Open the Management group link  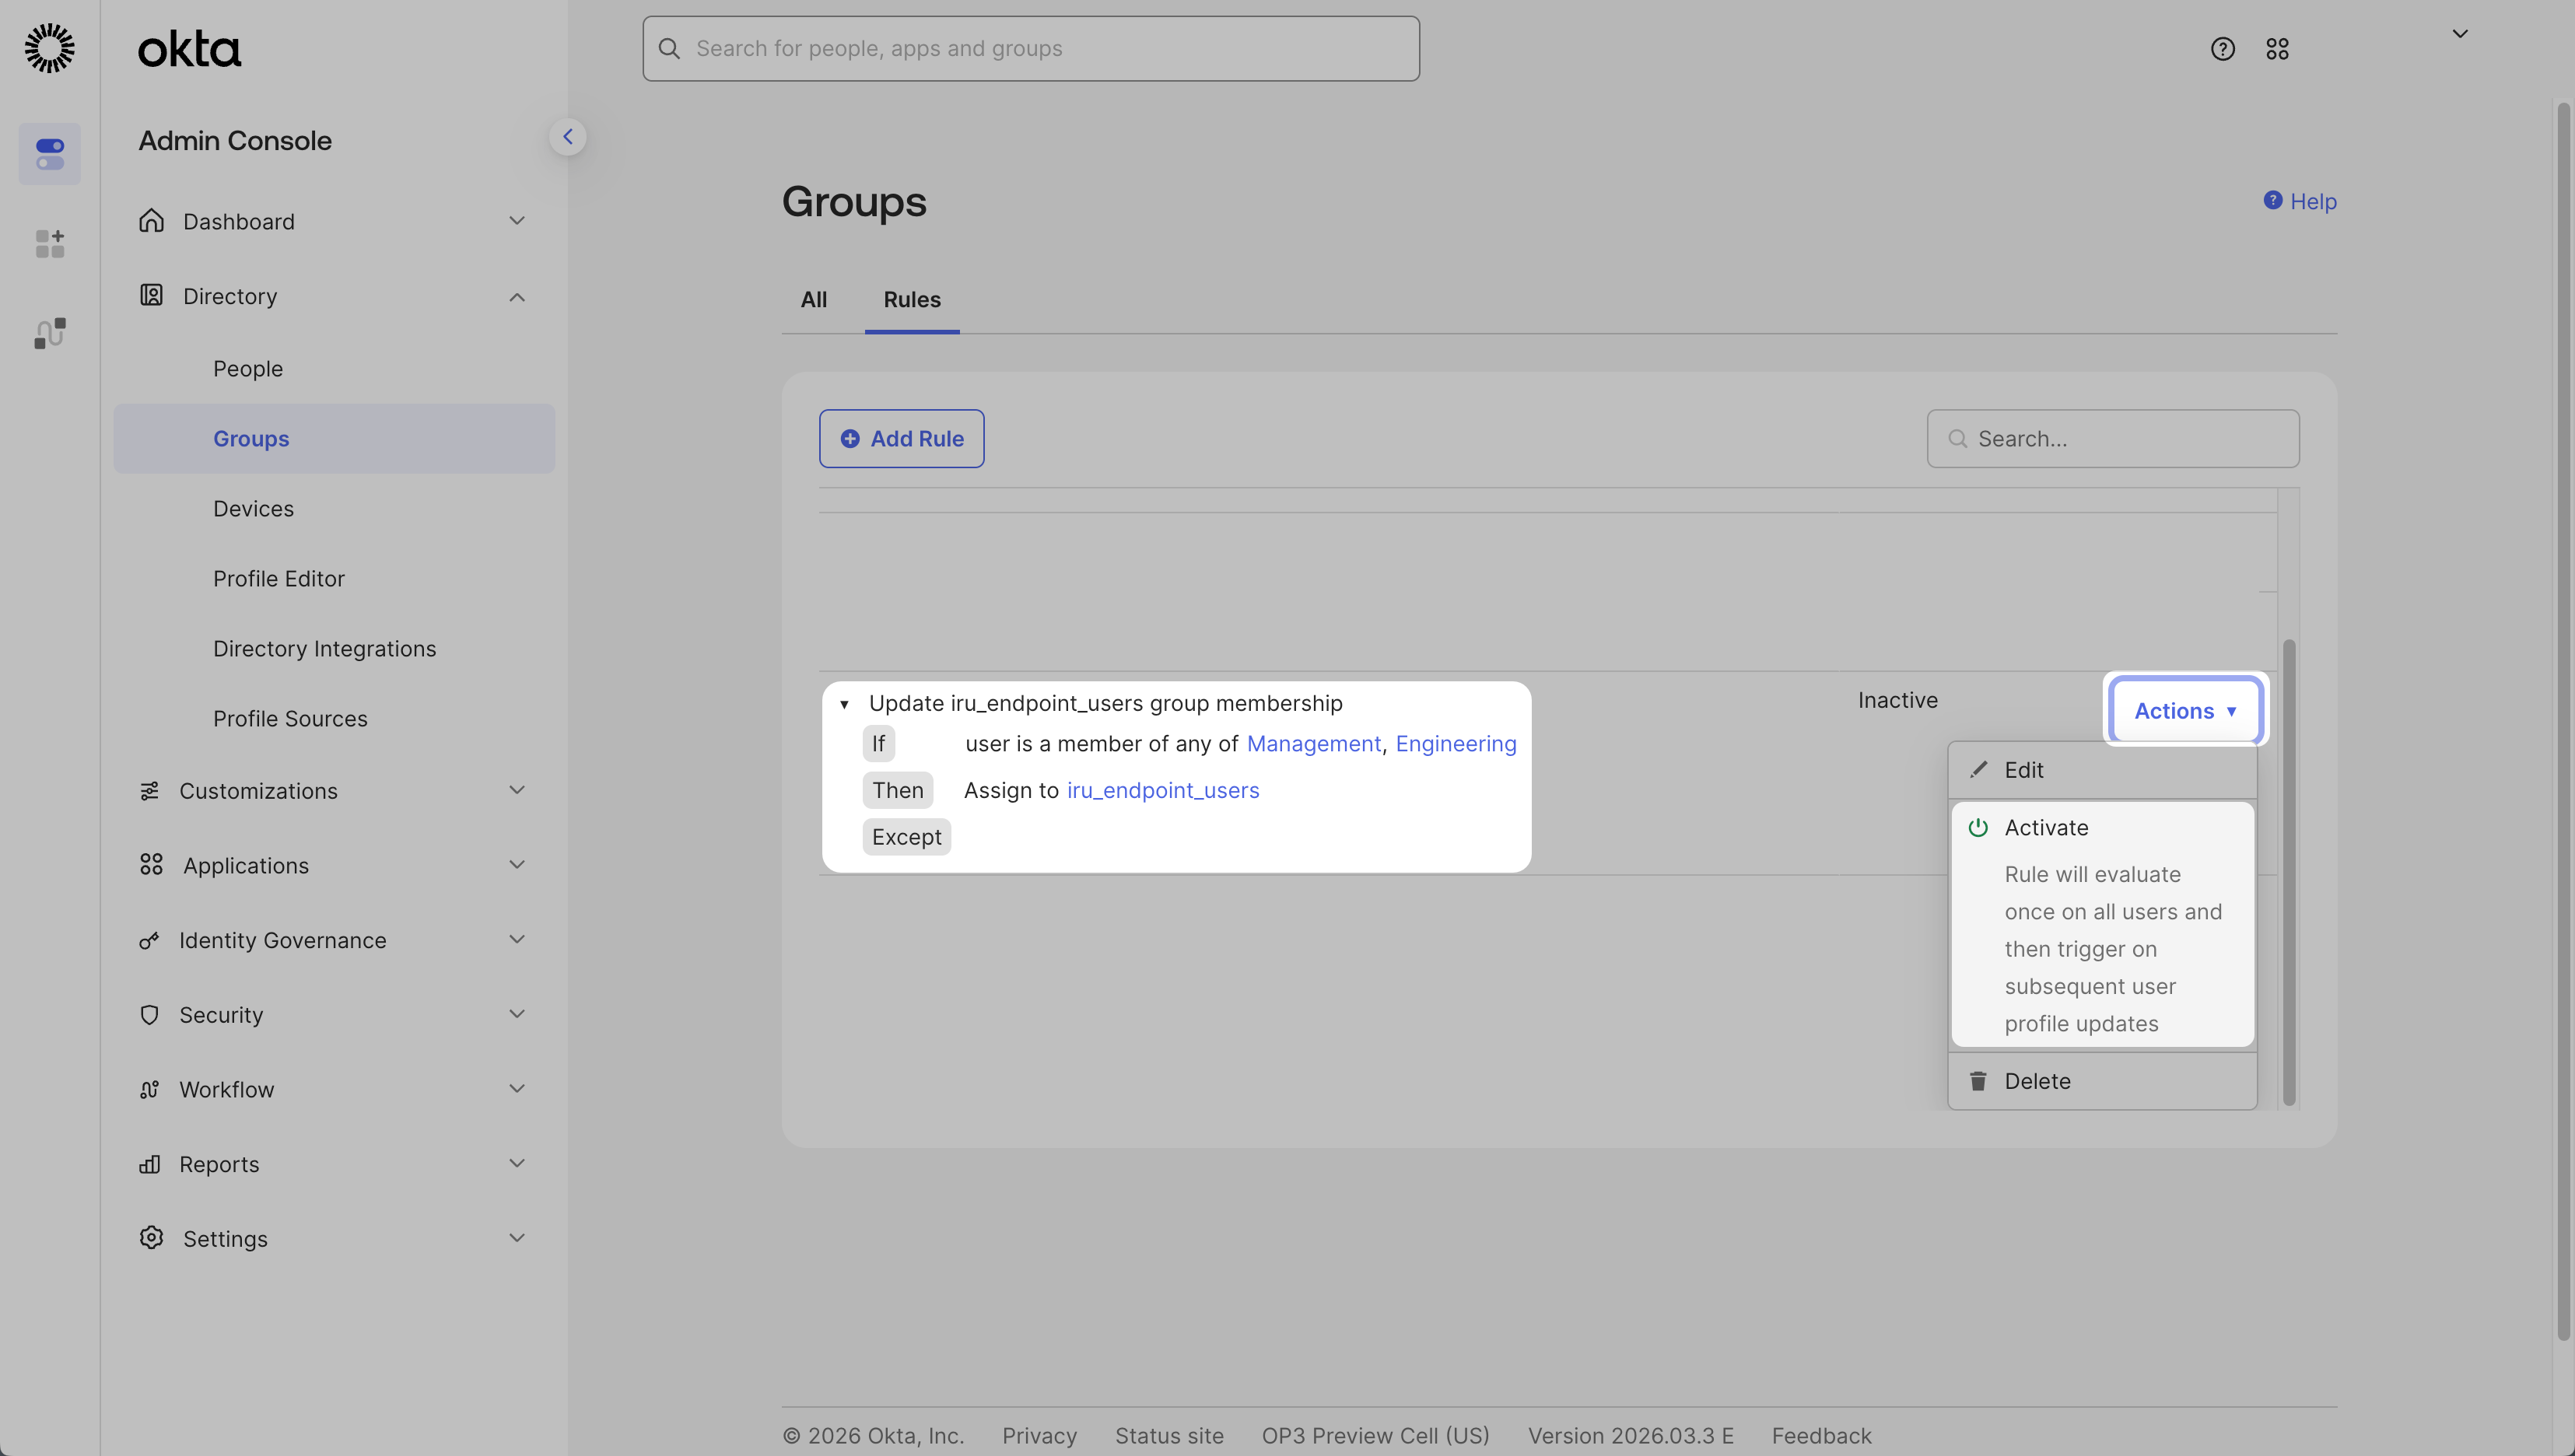pos(1313,743)
